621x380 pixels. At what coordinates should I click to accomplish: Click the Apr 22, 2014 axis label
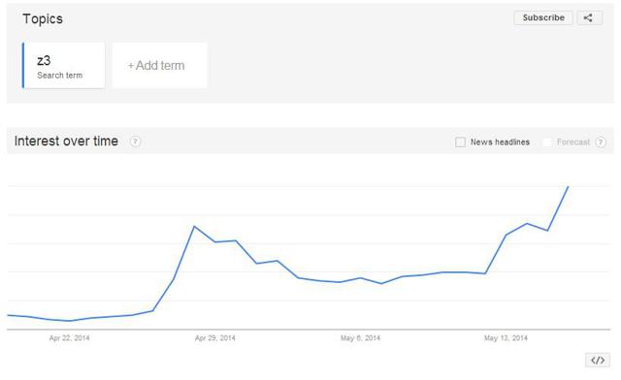coord(69,338)
